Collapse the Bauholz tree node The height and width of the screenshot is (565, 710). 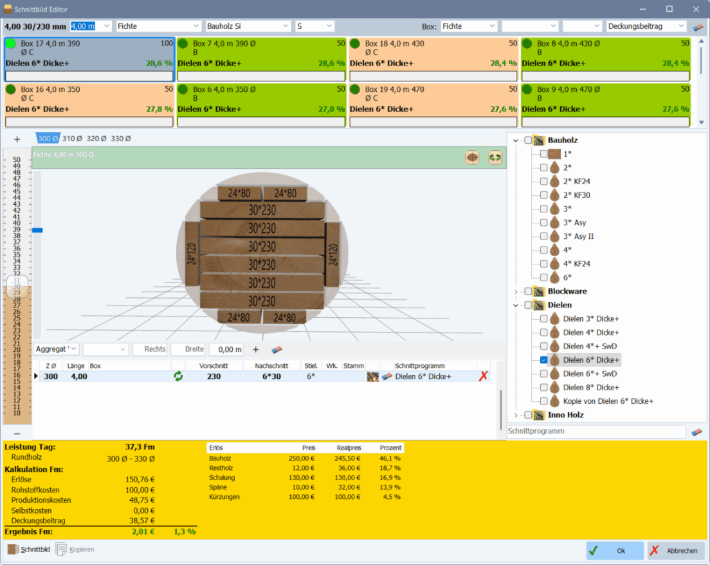click(x=516, y=141)
